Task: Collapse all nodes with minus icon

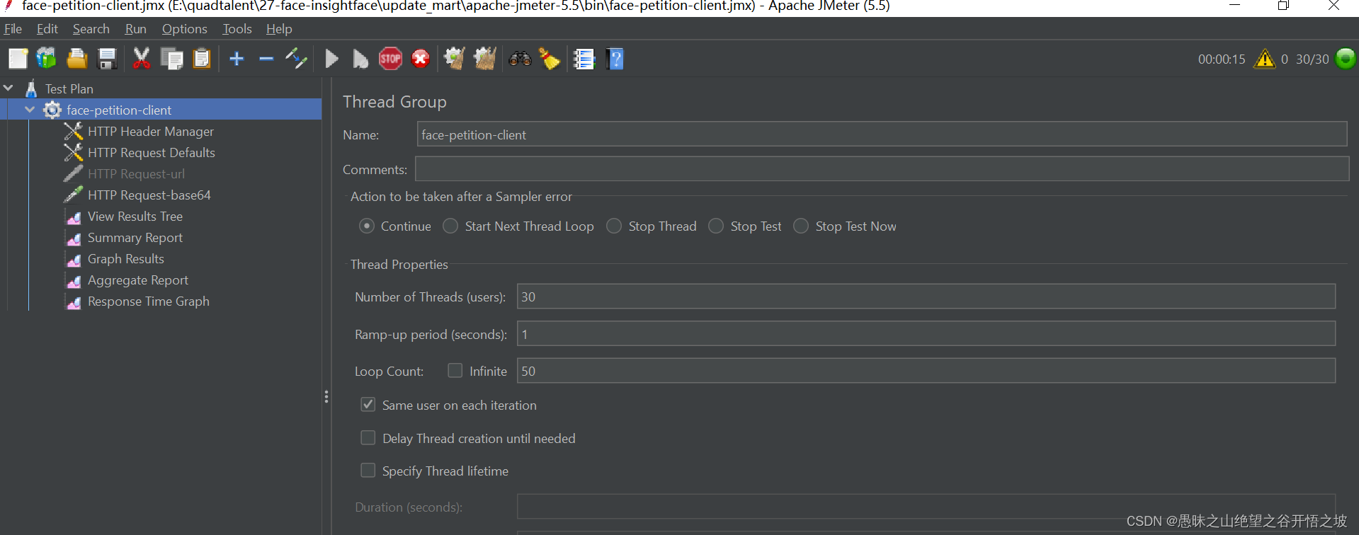Action: click(x=266, y=59)
